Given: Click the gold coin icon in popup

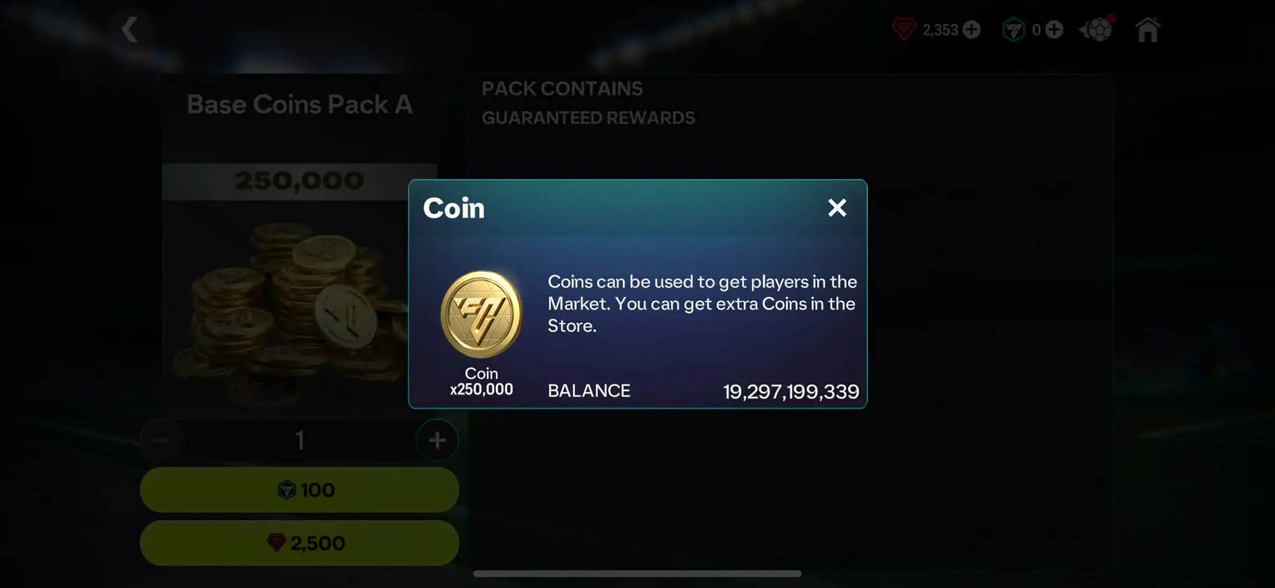Looking at the screenshot, I should pos(481,314).
